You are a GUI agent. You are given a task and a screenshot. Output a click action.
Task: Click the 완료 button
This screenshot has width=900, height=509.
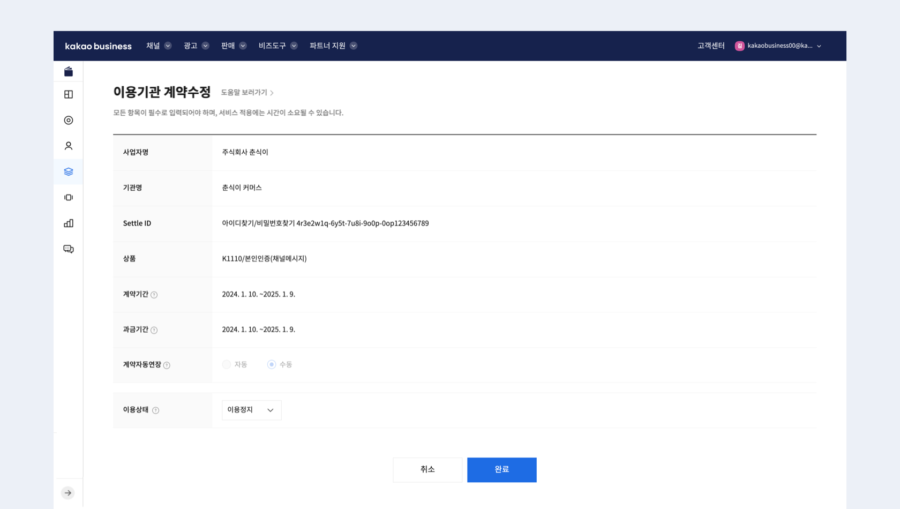(x=501, y=469)
